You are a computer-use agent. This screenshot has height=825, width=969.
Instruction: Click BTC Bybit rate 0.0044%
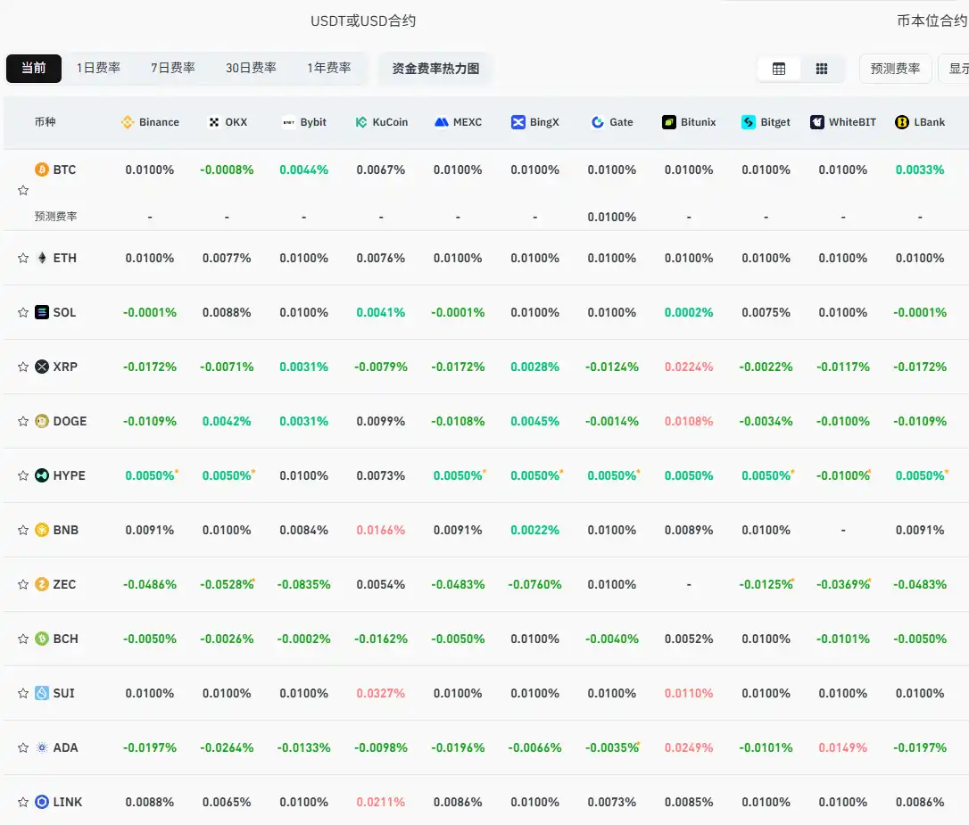coord(304,169)
